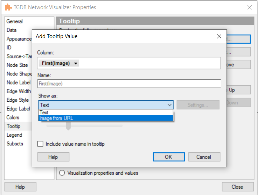This screenshot has height=195, width=258.
Task: Close the Network Visualizer Properties window
Action: 249,7
